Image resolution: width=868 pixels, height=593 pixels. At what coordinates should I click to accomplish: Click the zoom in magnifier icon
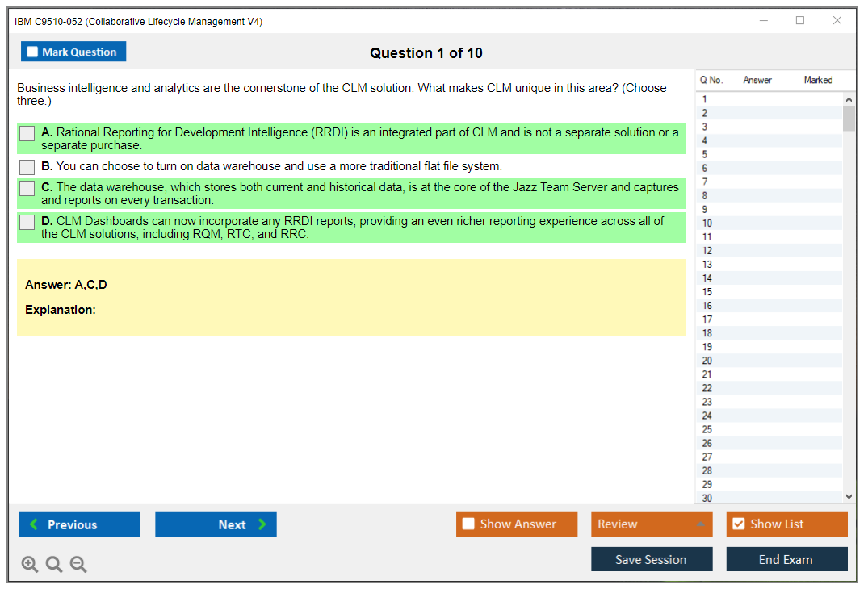coord(30,565)
